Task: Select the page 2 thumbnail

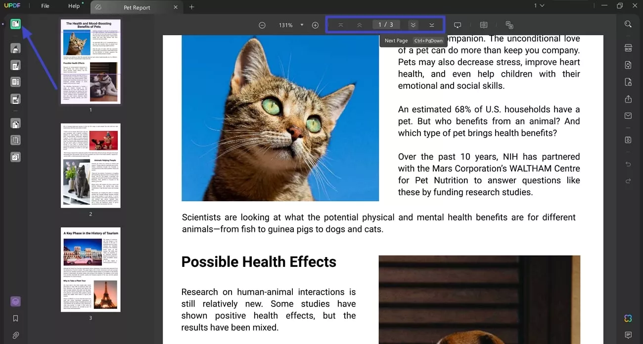Action: coord(91,166)
